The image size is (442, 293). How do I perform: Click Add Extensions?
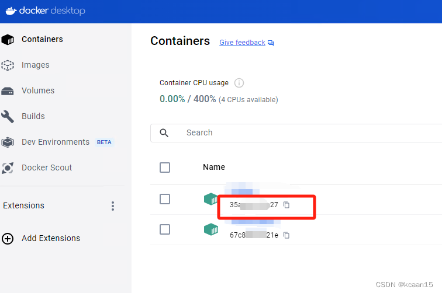coord(51,238)
